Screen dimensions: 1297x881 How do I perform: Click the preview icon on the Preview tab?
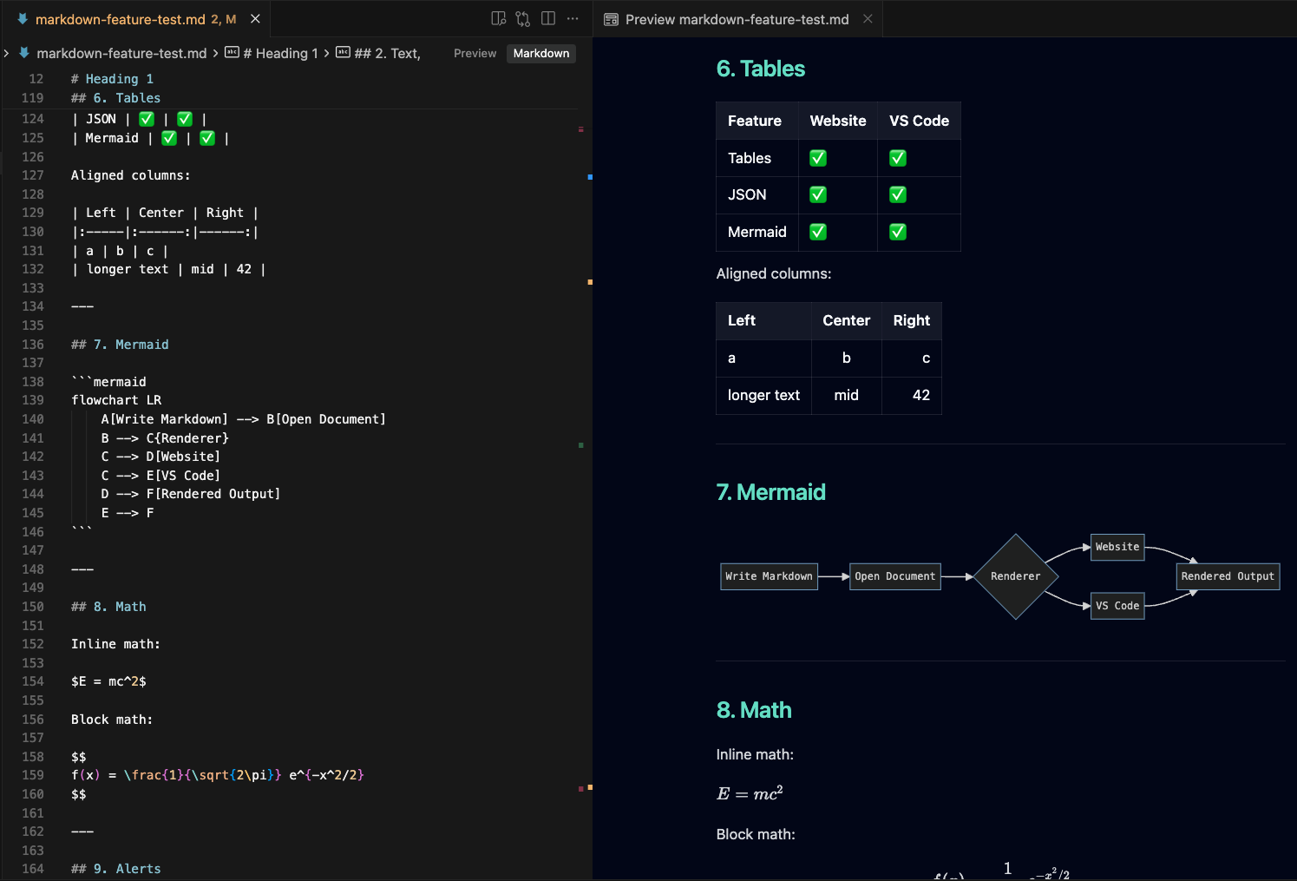(611, 19)
